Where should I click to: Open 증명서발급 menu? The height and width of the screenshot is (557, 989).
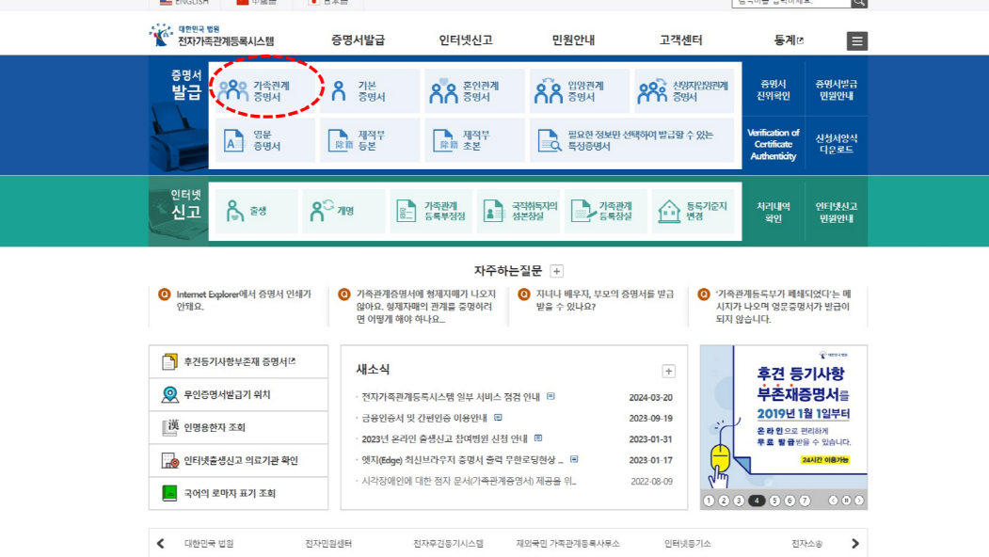[358, 40]
